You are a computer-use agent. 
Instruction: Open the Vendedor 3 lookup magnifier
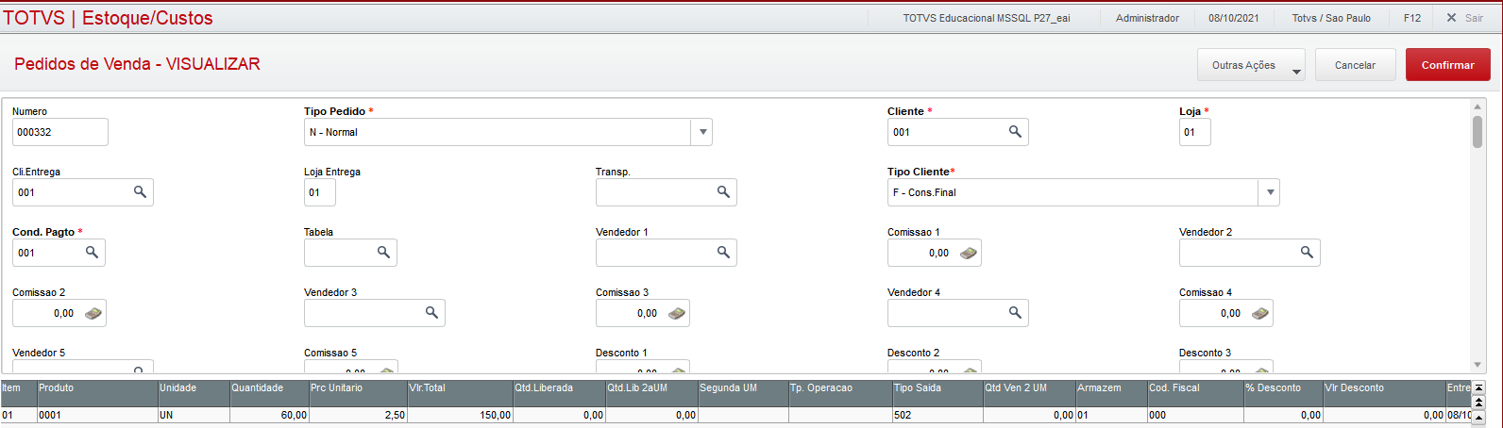click(x=431, y=313)
